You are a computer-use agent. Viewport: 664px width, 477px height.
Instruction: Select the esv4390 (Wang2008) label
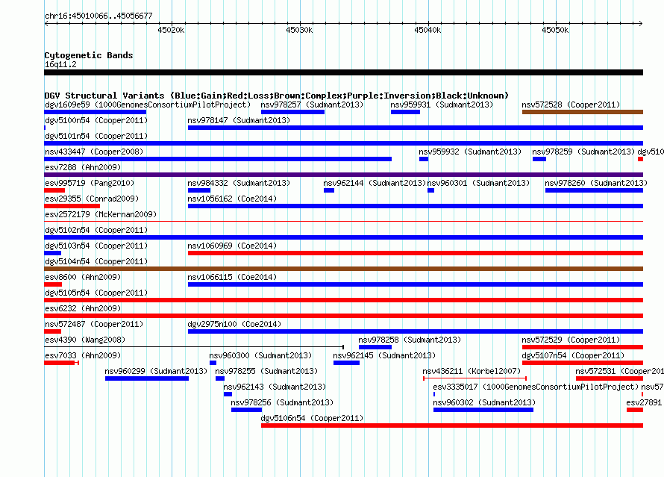pos(85,340)
